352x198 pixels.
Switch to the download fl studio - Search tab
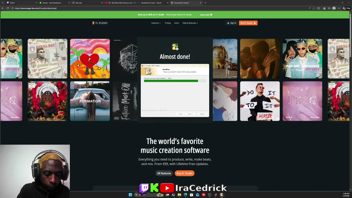click(153, 3)
